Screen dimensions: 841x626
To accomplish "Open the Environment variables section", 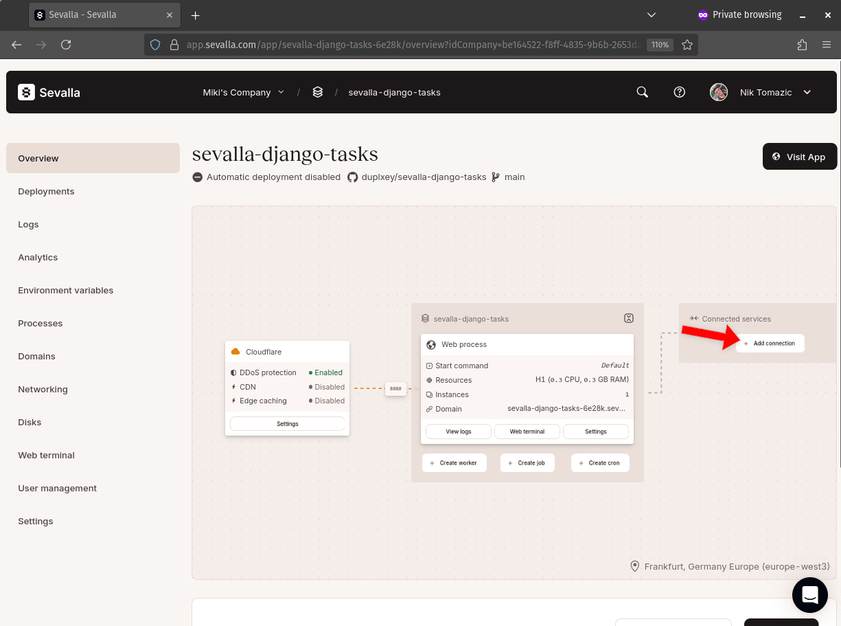I will [x=65, y=290].
